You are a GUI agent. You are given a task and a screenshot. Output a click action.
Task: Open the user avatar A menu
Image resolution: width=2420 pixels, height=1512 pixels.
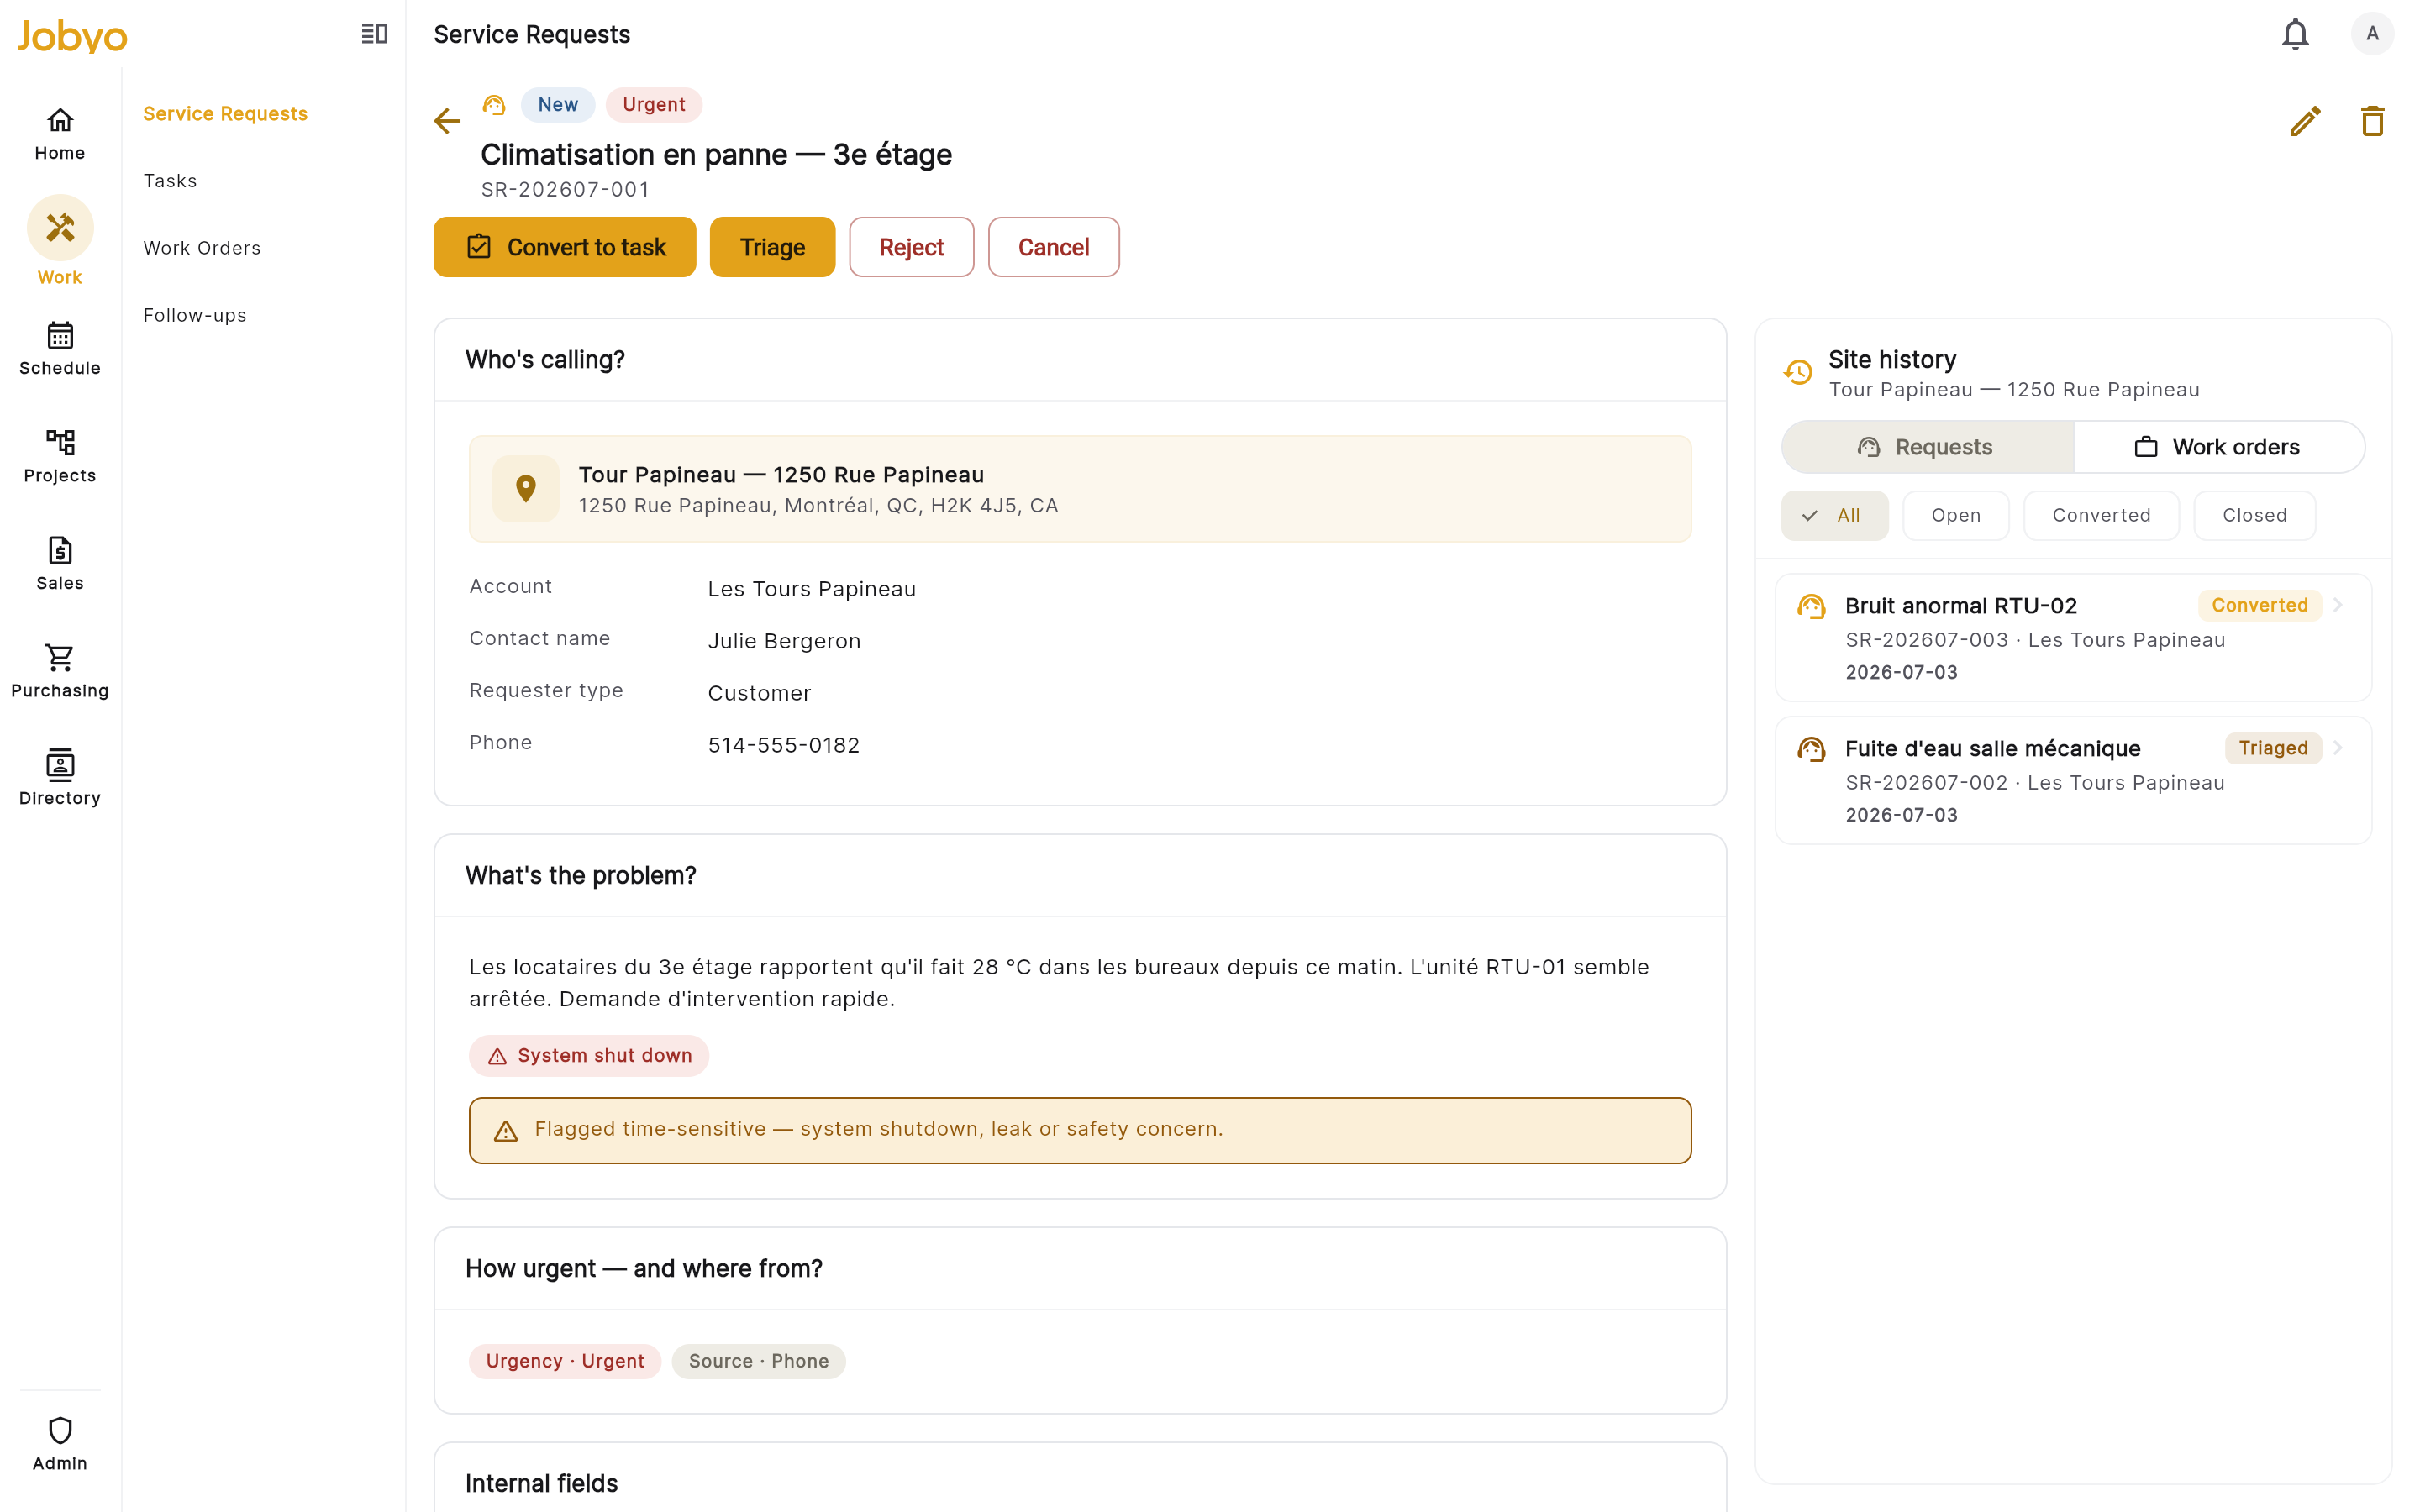(x=2372, y=34)
